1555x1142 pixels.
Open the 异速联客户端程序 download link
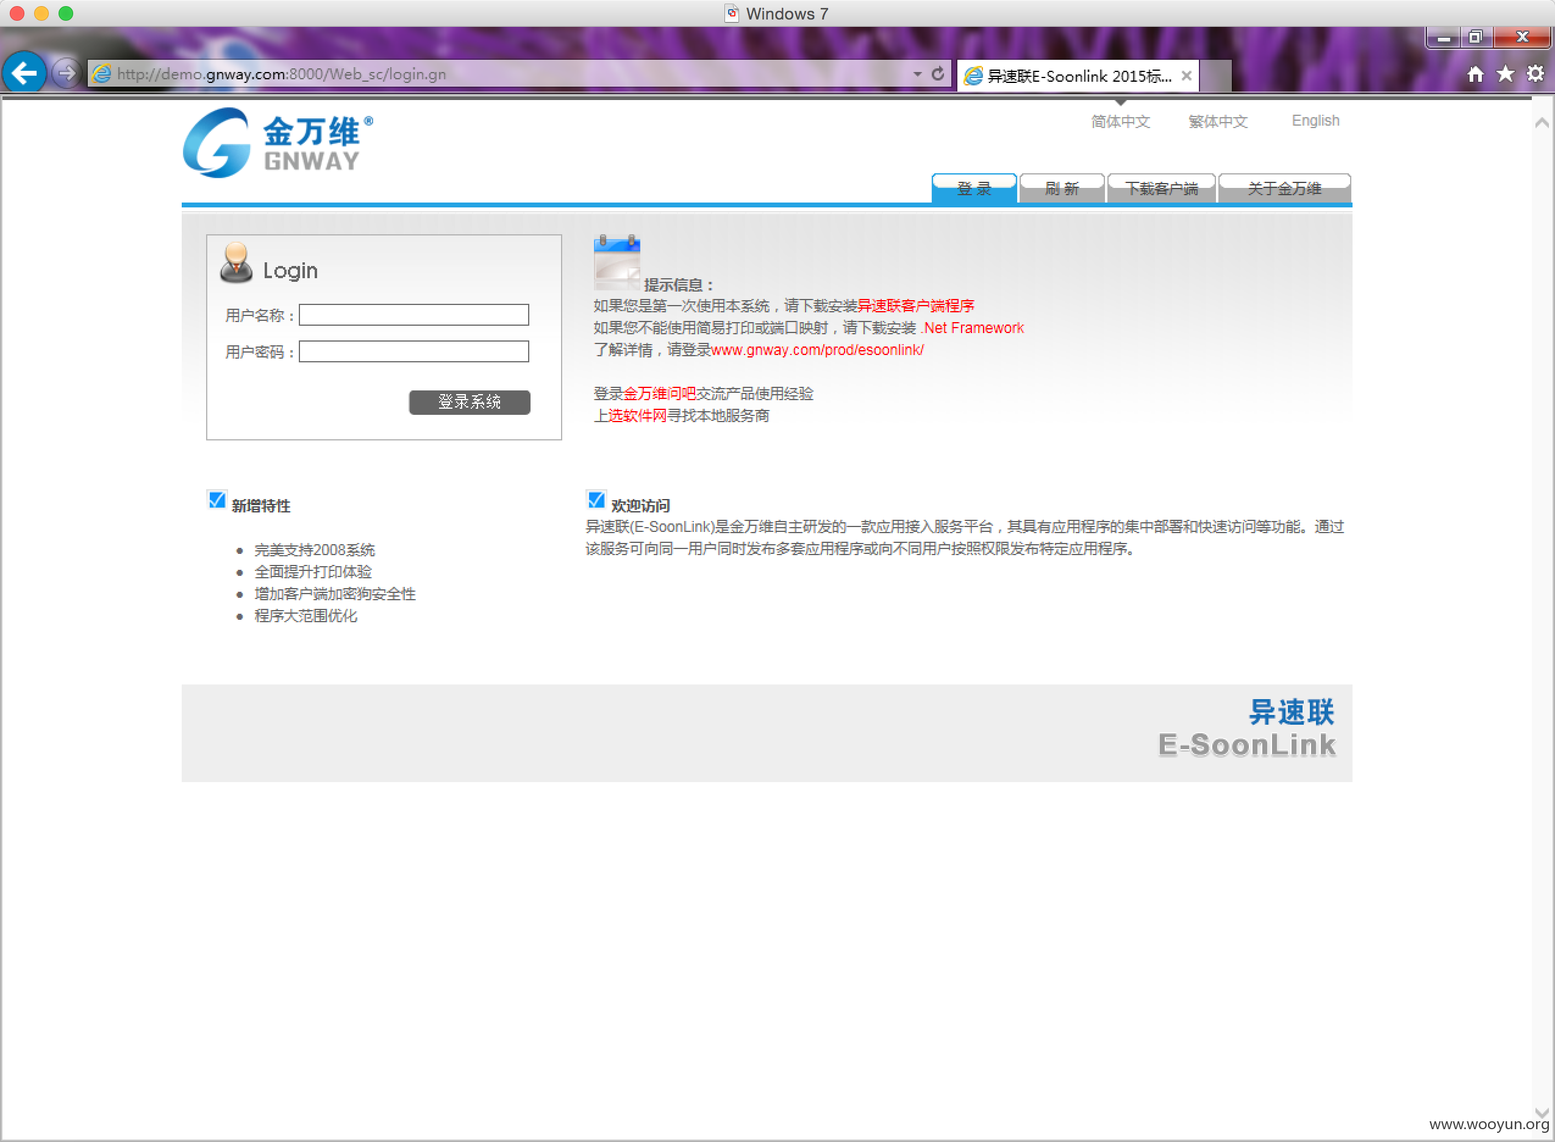click(915, 306)
